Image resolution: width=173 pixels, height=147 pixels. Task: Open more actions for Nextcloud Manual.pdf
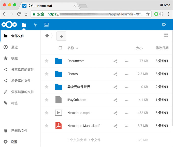point(126,126)
